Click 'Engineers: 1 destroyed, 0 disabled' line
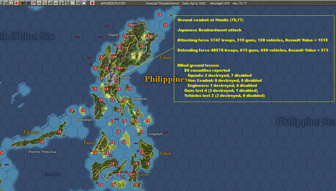Viewport: 336px width, 191px height. point(222,85)
